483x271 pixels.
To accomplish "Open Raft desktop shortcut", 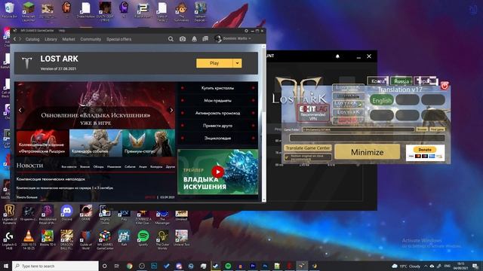I will 124,238.
